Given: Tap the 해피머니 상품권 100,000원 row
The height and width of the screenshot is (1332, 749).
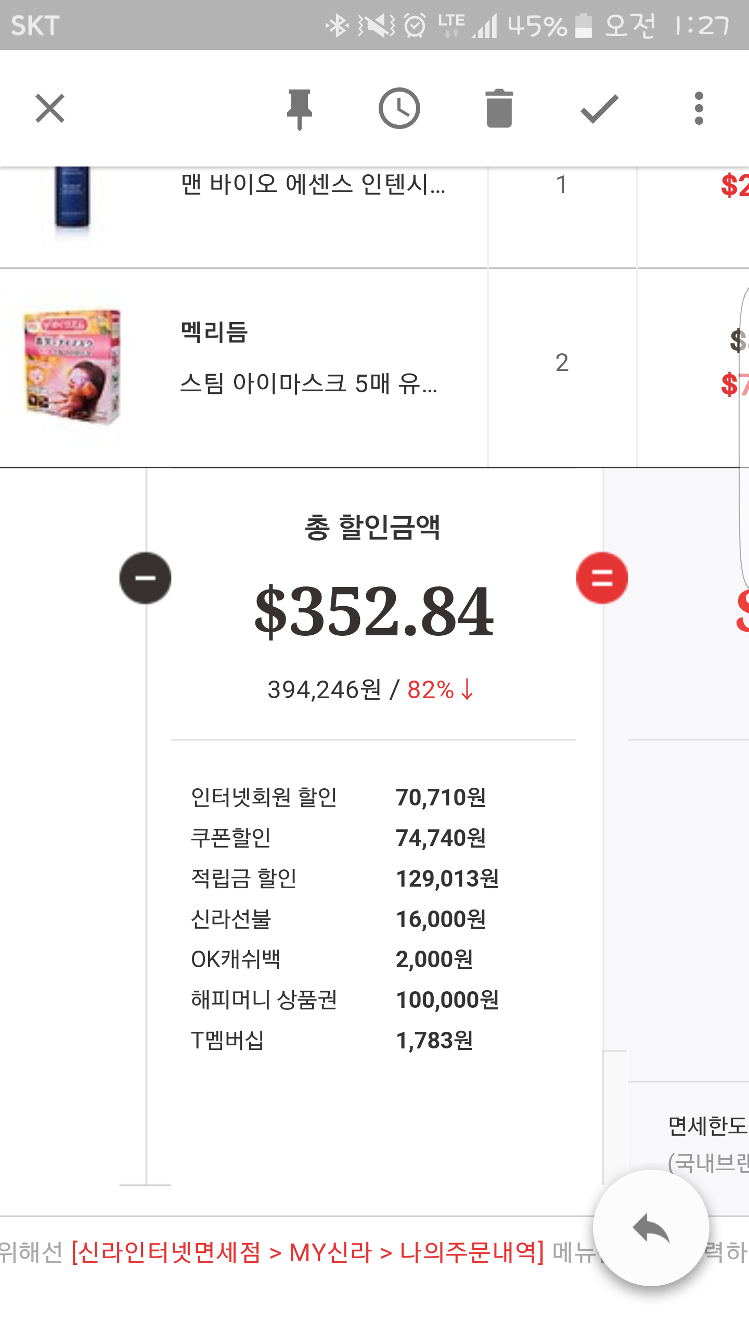Looking at the screenshot, I should (x=344, y=1000).
